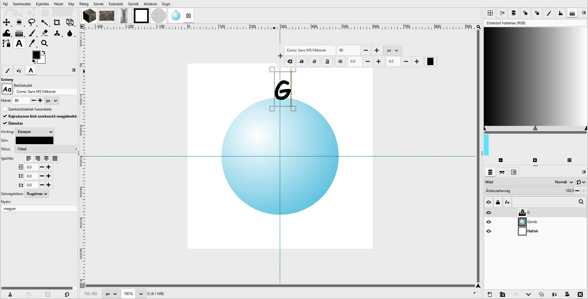Open the Hinting dropdown set to Közepes
Image resolution: width=588 pixels, height=299 pixels.
(35, 132)
